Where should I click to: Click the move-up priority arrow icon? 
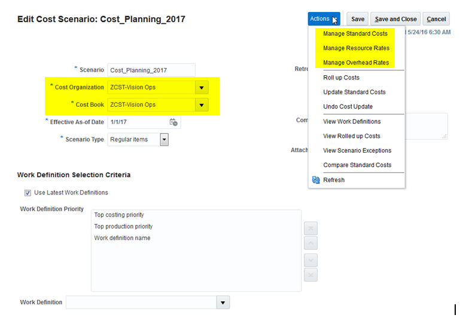click(310, 243)
